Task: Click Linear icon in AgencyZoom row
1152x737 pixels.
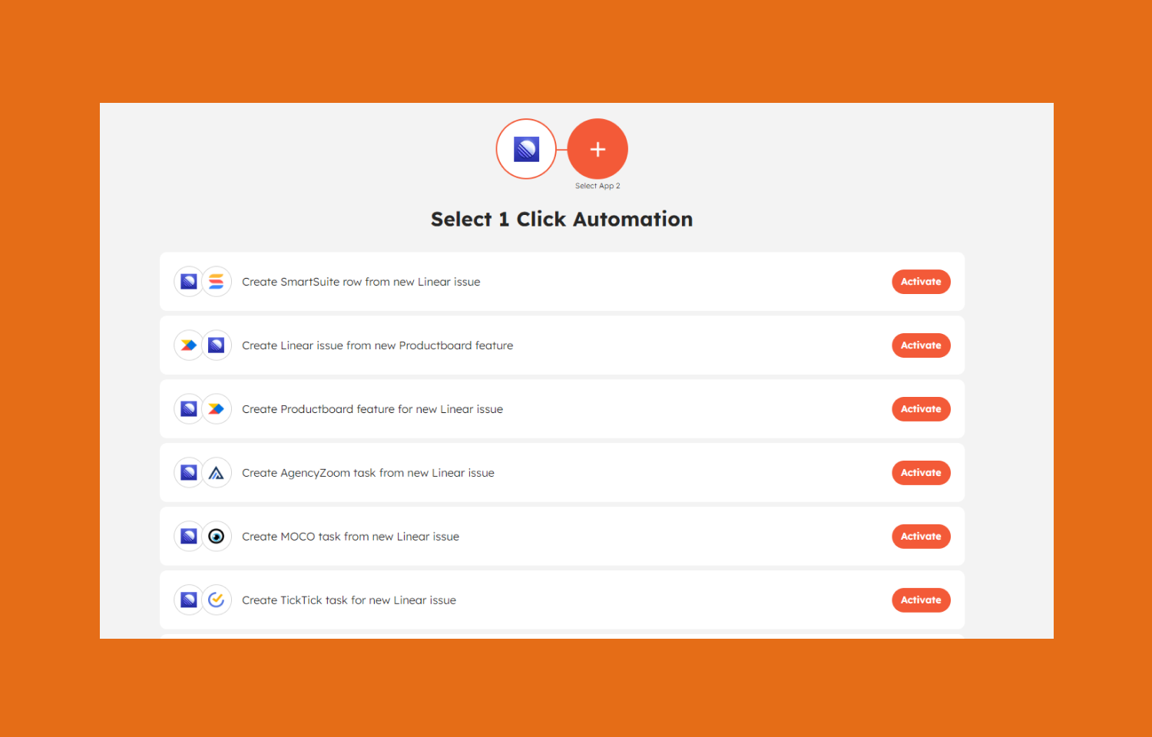Action: click(x=189, y=473)
